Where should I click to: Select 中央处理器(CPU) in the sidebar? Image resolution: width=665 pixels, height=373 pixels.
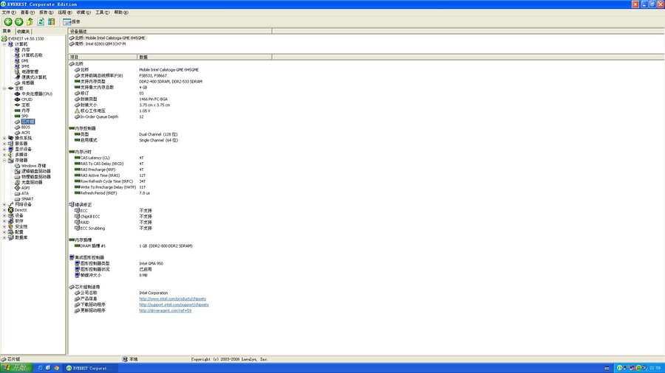(36, 94)
